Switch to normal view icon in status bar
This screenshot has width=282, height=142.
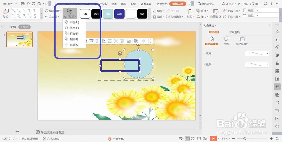(188, 139)
